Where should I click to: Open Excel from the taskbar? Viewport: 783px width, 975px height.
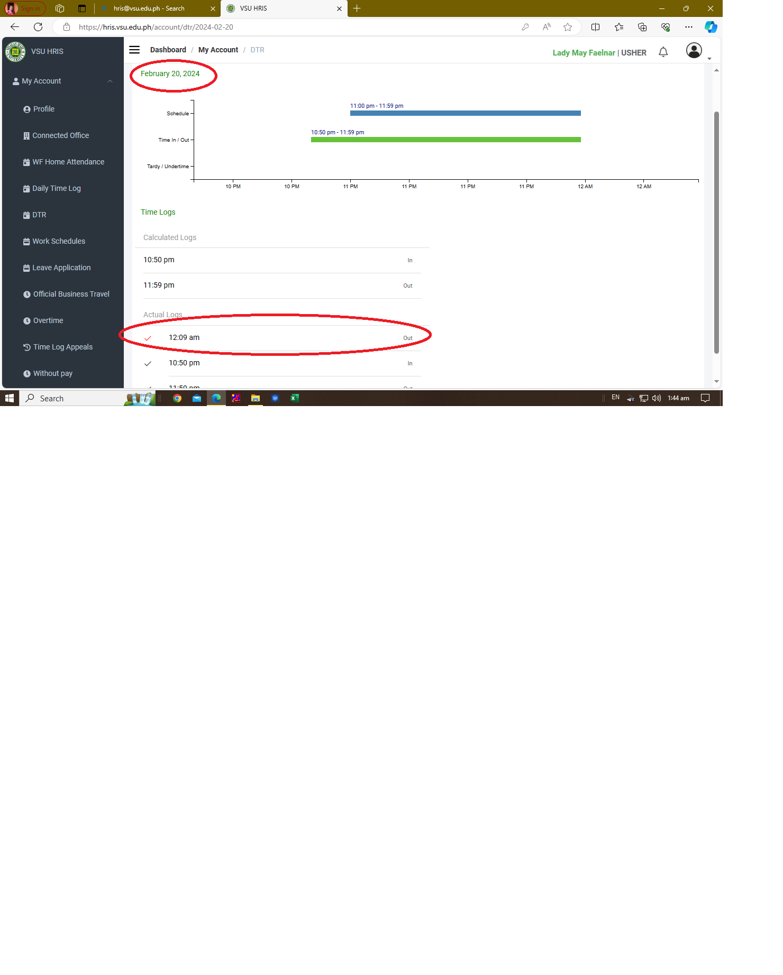pyautogui.click(x=295, y=398)
